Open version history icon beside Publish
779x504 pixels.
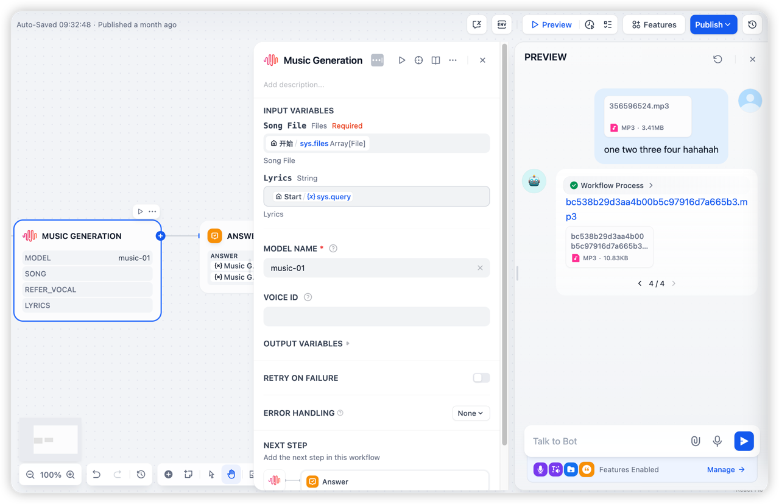pos(752,25)
